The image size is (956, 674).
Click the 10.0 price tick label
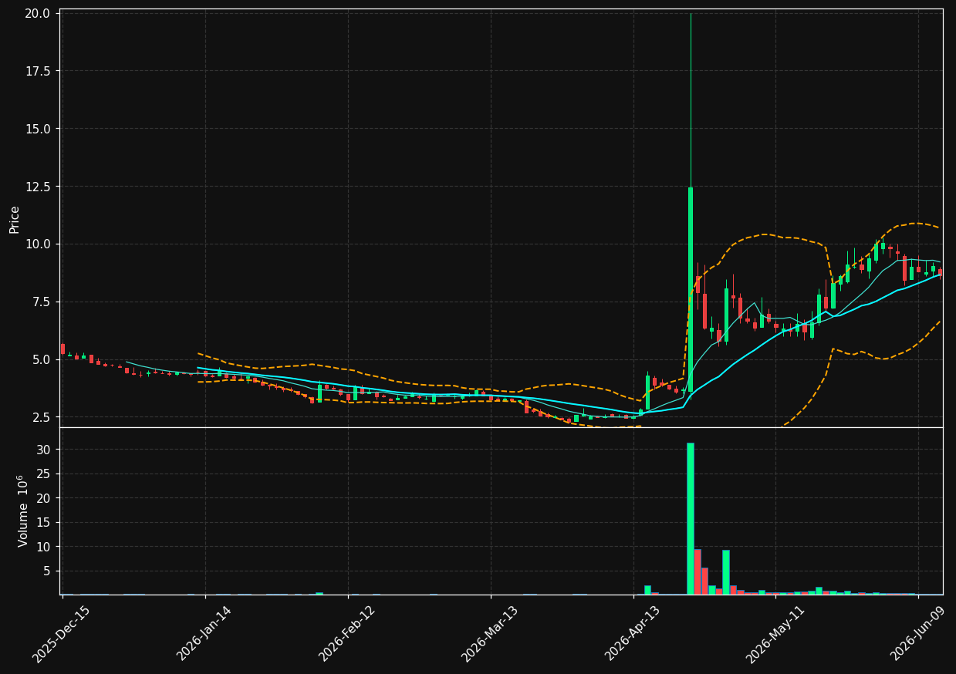click(39, 244)
